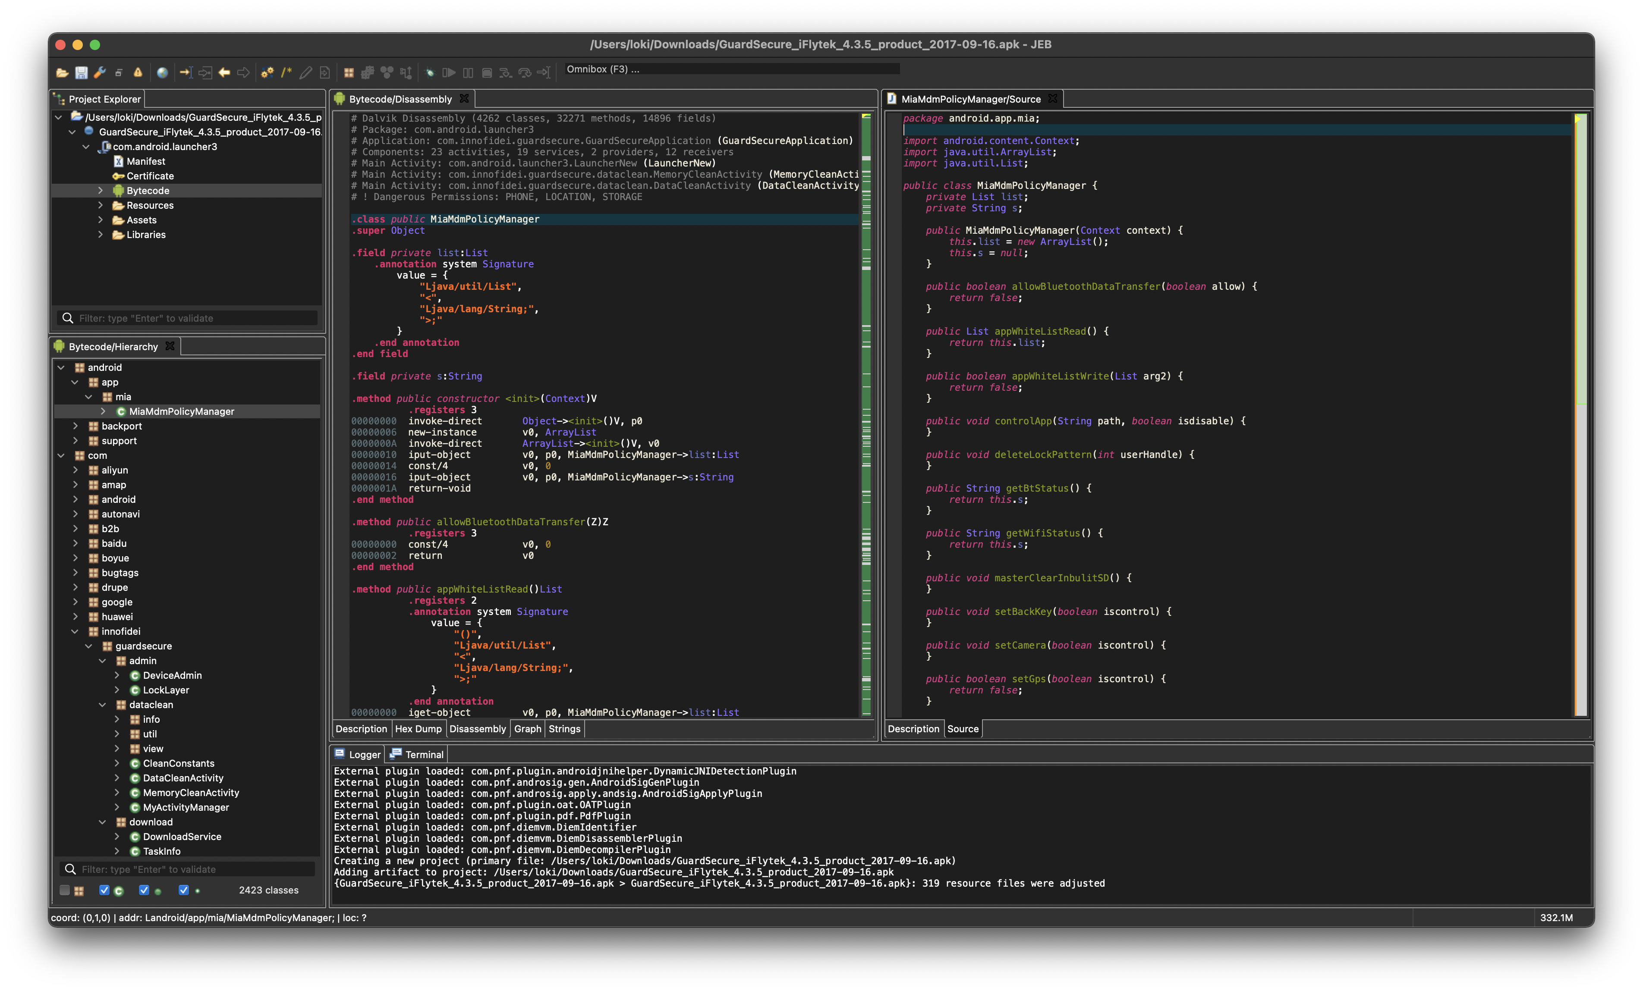Select MiaMdmPolicyManager class in Hierarchy

pyautogui.click(x=181, y=411)
